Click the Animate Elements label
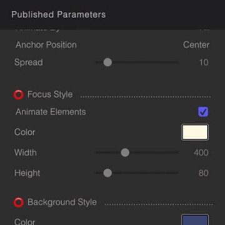225x225 pixels. tap(51, 112)
